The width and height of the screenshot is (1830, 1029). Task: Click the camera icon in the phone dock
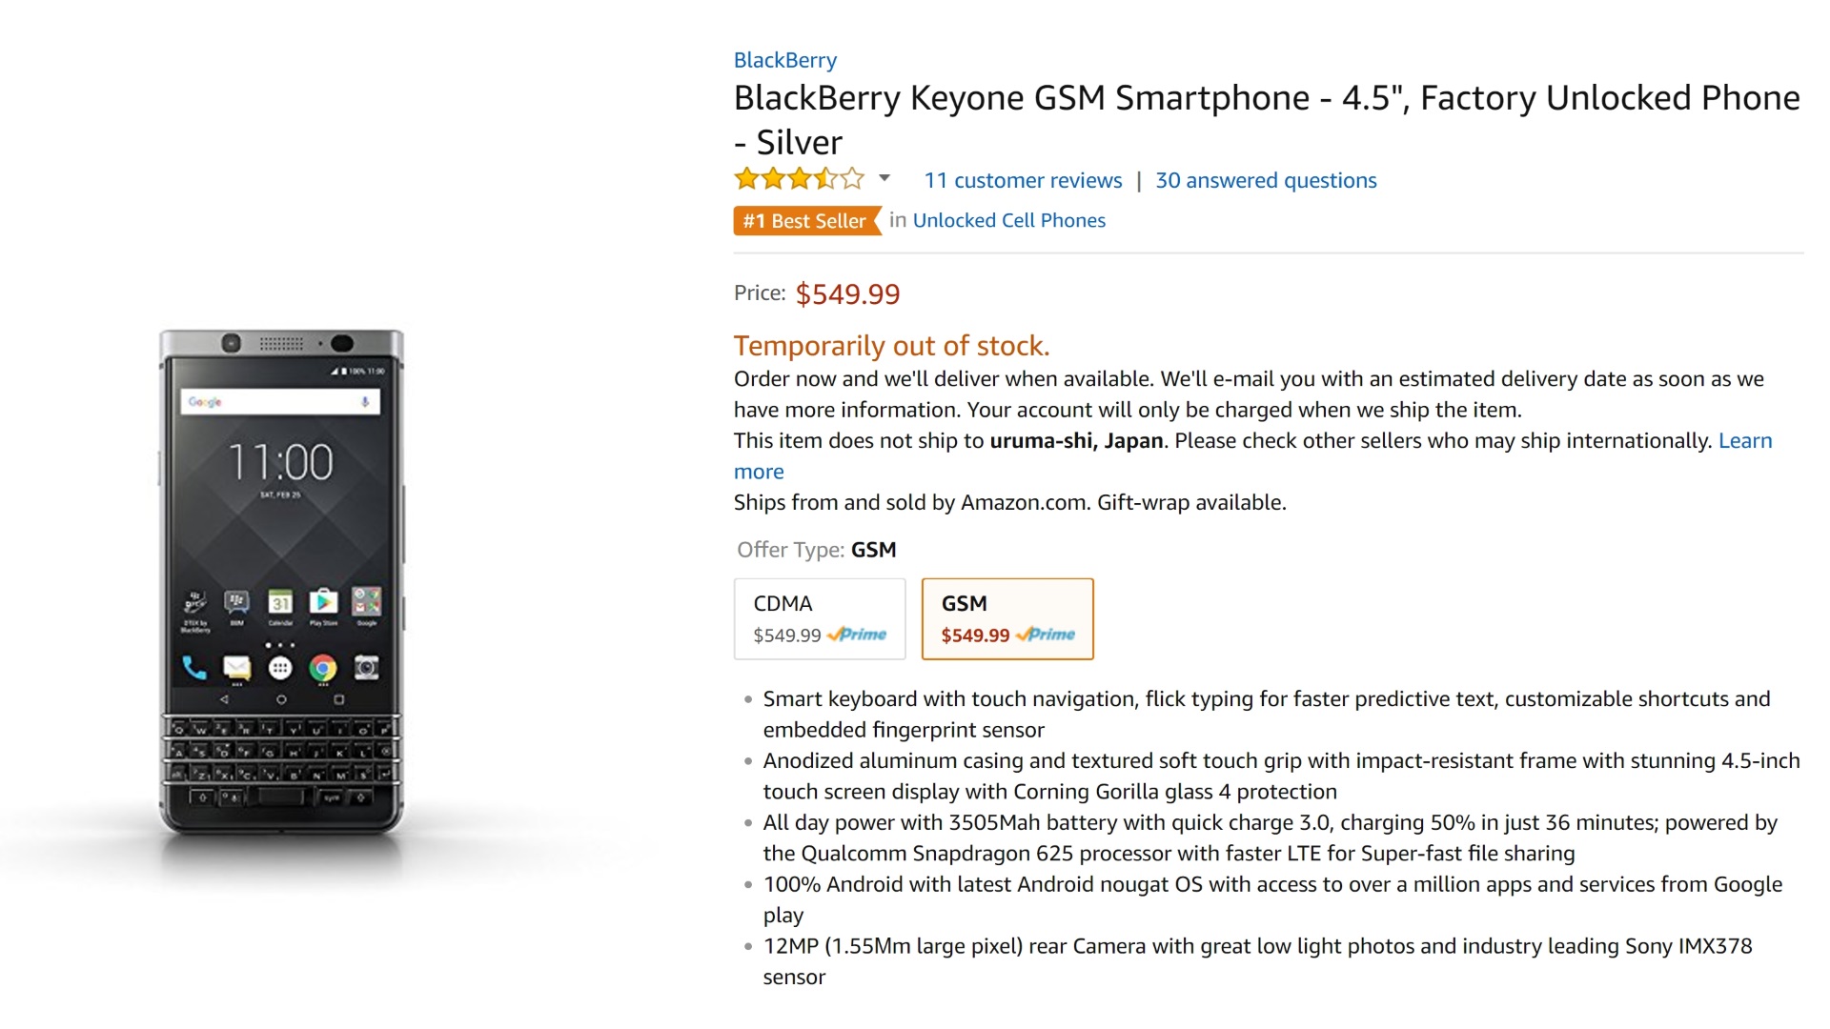(x=366, y=668)
